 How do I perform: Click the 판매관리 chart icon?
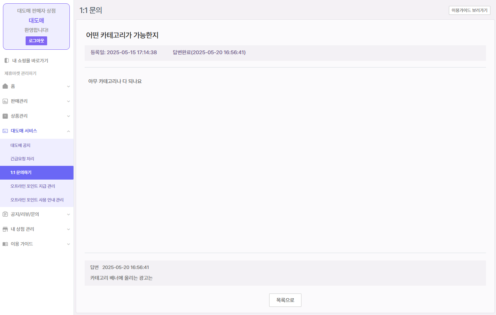5,101
